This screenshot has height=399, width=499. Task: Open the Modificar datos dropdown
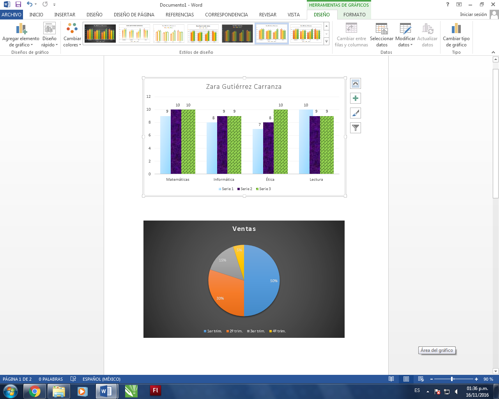[404, 34]
